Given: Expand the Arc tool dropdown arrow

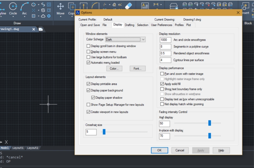Looking at the screenshot, I should coord(24,17).
